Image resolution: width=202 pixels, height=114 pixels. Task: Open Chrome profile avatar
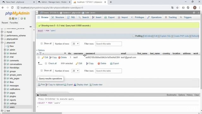195,8
